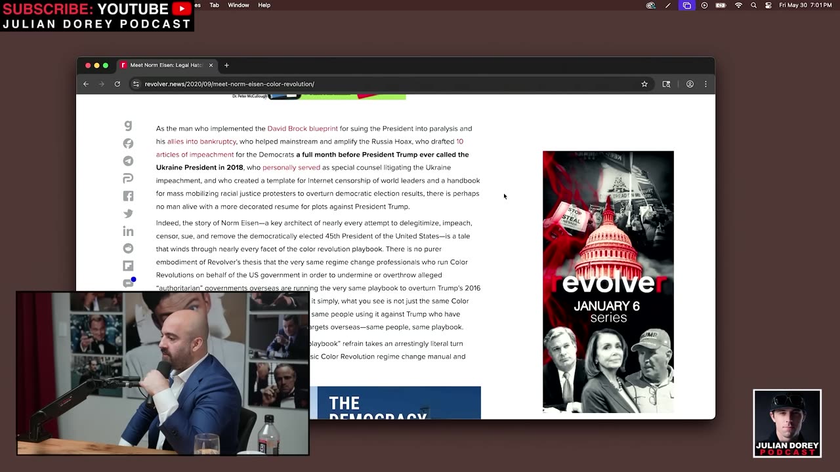
Task: Click the date and time in menu bar
Action: point(805,5)
